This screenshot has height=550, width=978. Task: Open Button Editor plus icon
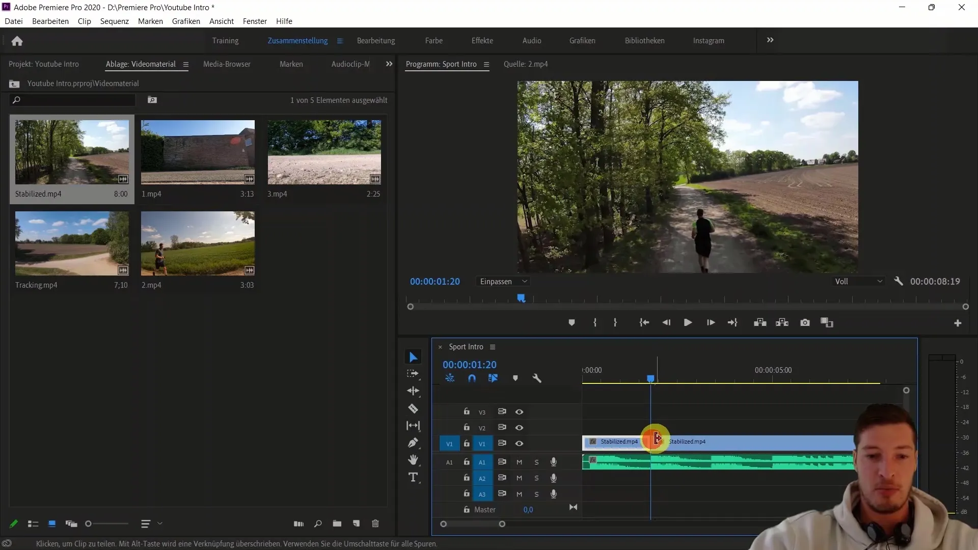point(958,323)
